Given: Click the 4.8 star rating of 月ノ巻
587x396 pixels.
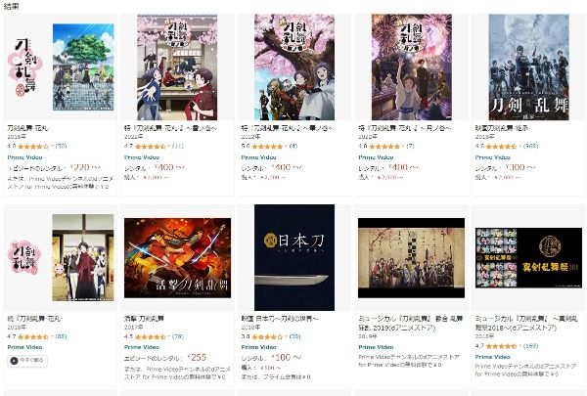Looking at the screenshot, I should (x=384, y=146).
